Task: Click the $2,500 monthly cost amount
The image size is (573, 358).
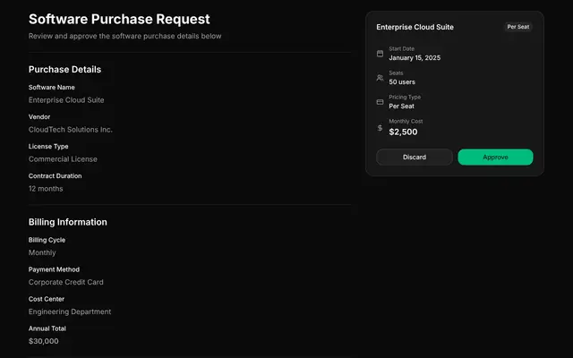Action: (403, 132)
